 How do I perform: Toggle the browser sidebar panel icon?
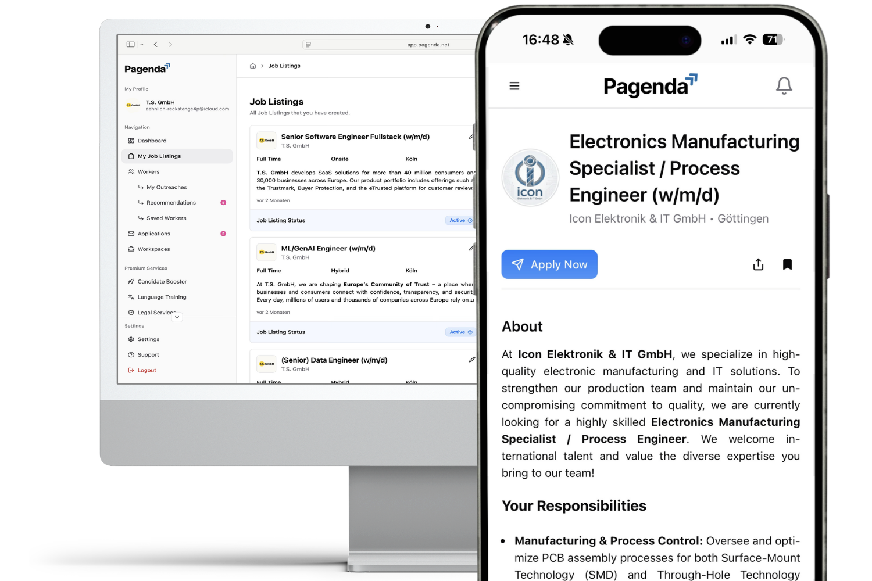point(130,44)
